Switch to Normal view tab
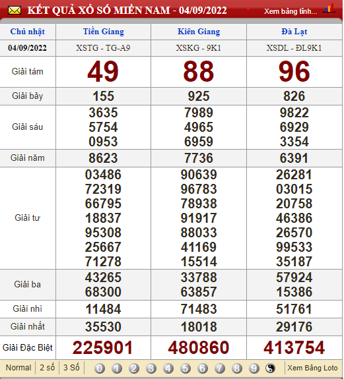344x379 pixels. coord(18,368)
